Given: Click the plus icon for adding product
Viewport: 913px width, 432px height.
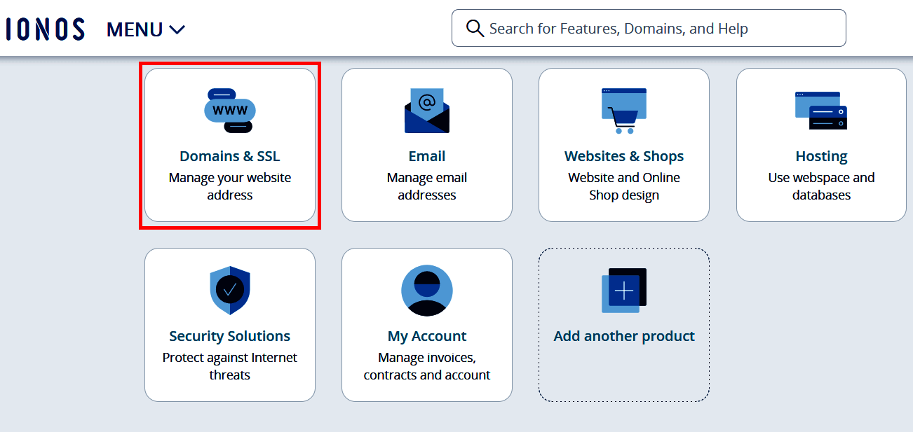Looking at the screenshot, I should click(624, 291).
